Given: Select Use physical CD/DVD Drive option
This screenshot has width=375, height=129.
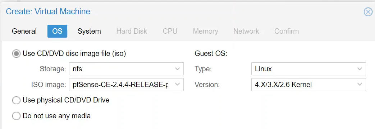Looking at the screenshot, I should coord(16,100).
